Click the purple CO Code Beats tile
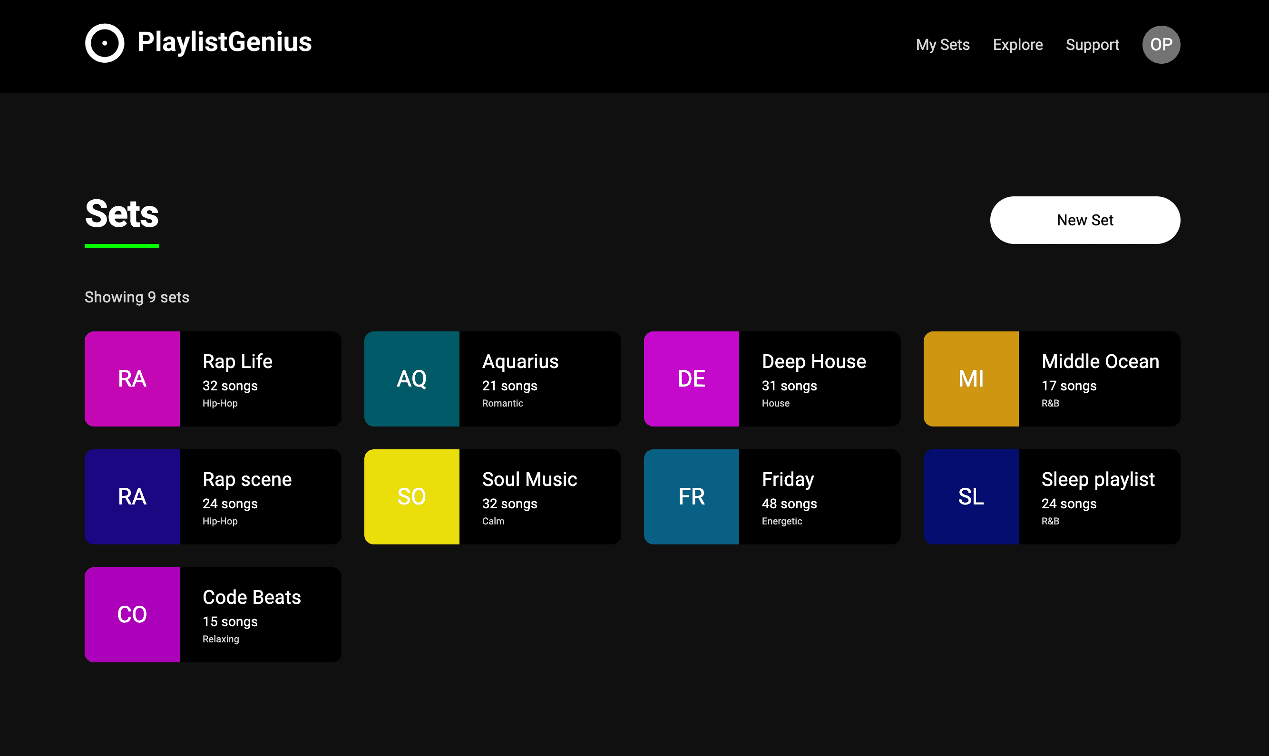1269x756 pixels. 132,614
